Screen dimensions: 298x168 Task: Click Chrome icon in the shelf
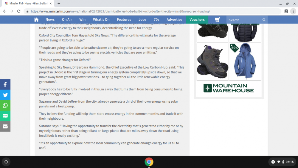click(x=149, y=162)
